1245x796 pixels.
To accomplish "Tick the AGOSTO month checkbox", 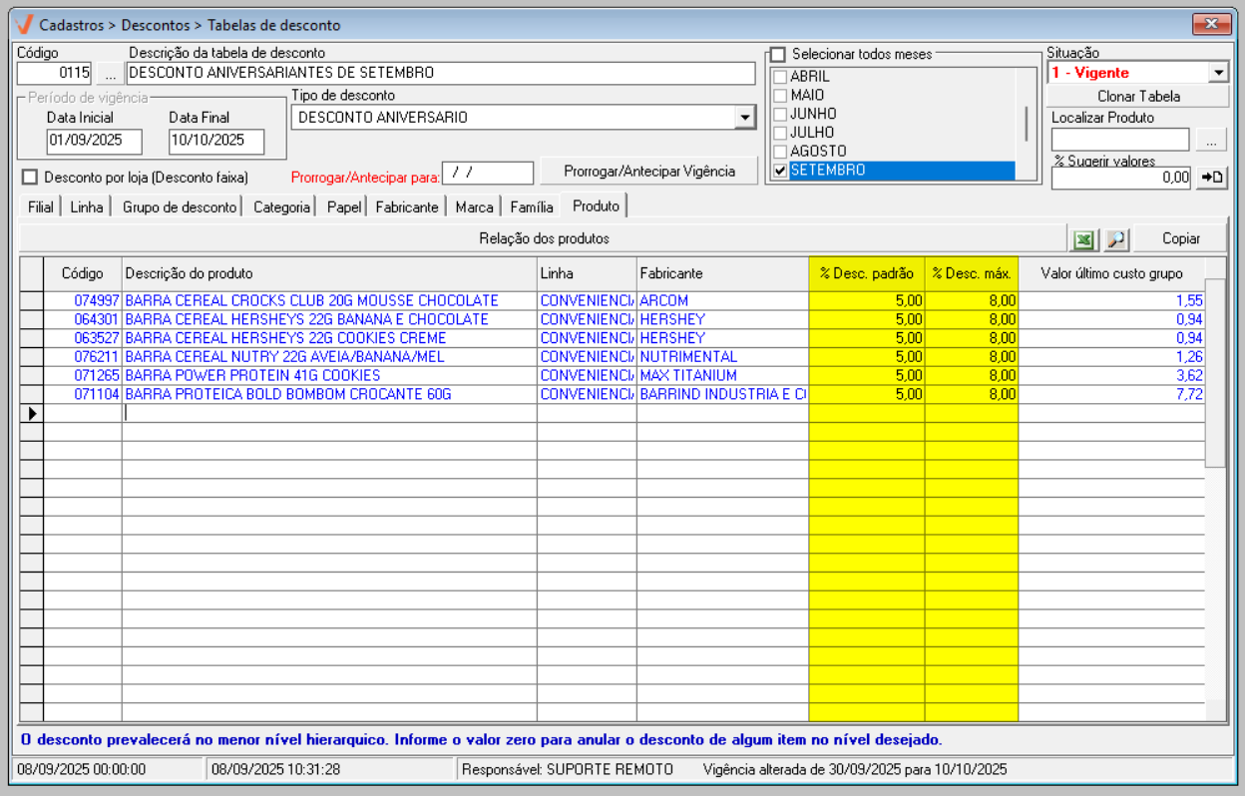I will click(780, 152).
